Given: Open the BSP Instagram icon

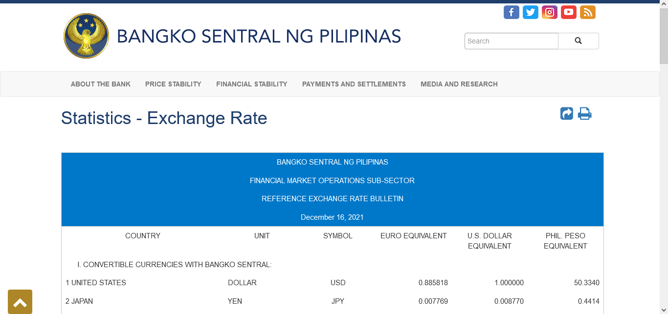Looking at the screenshot, I should [549, 12].
